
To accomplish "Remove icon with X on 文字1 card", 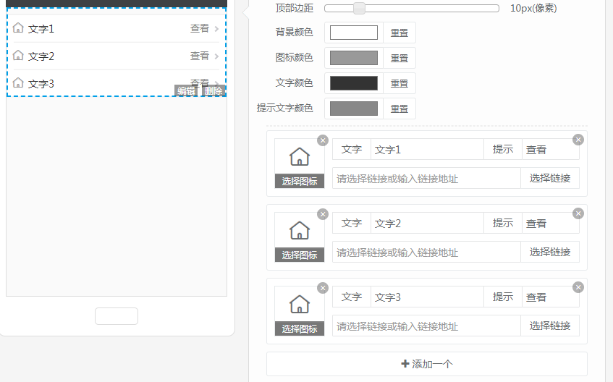I will point(323,140).
